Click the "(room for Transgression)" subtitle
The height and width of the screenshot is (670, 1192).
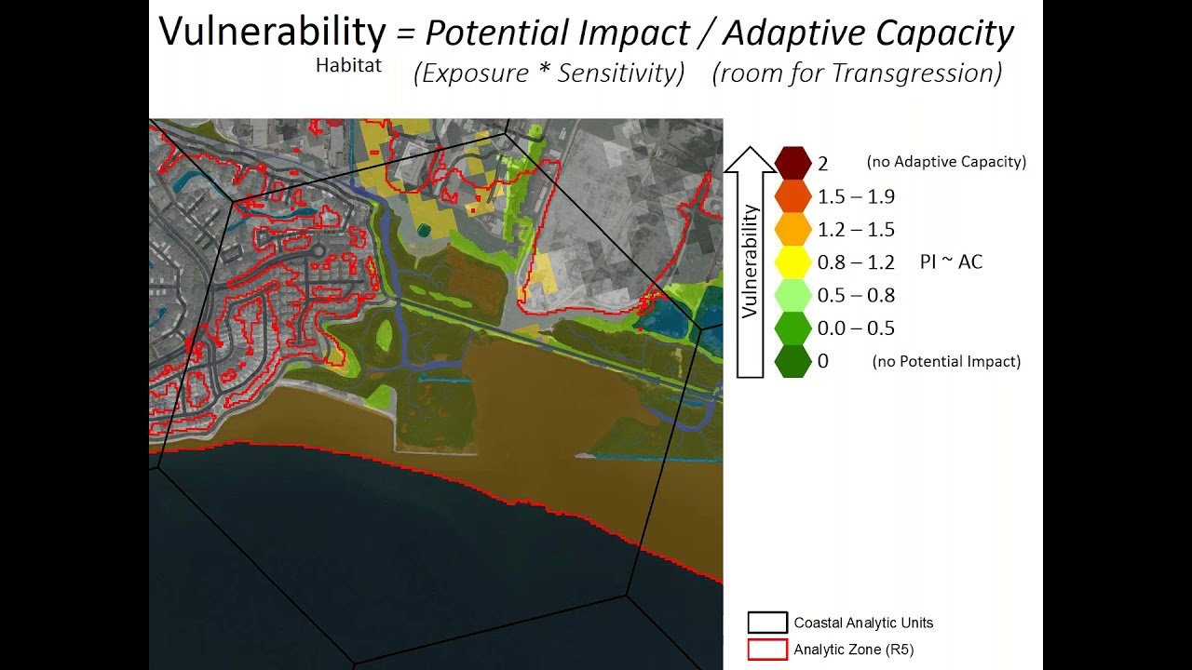[x=857, y=73]
